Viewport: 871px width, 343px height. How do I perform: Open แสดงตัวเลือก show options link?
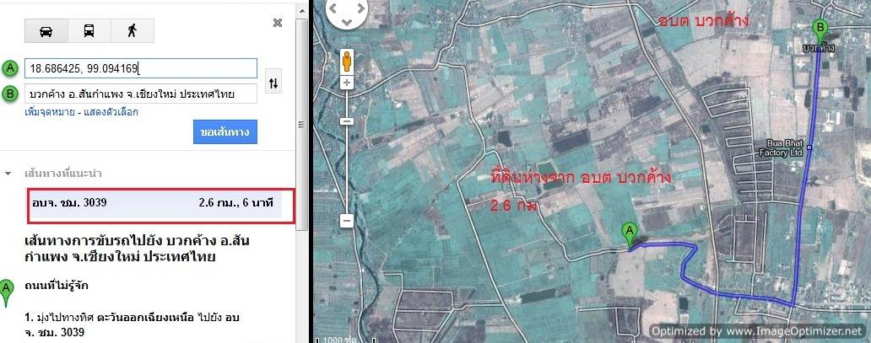109,112
